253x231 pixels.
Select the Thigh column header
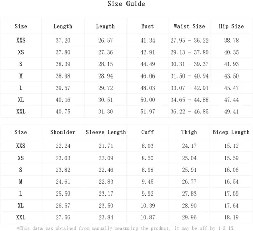(189, 132)
